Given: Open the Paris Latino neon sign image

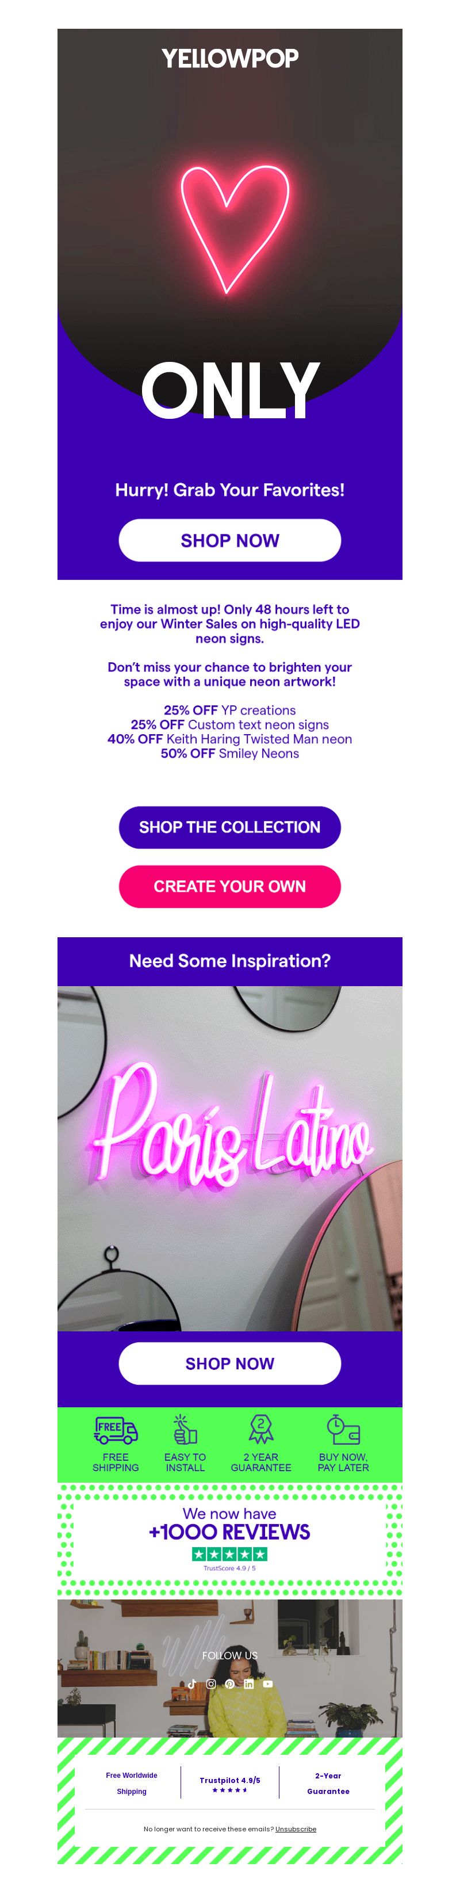Looking at the screenshot, I should (229, 1158).
